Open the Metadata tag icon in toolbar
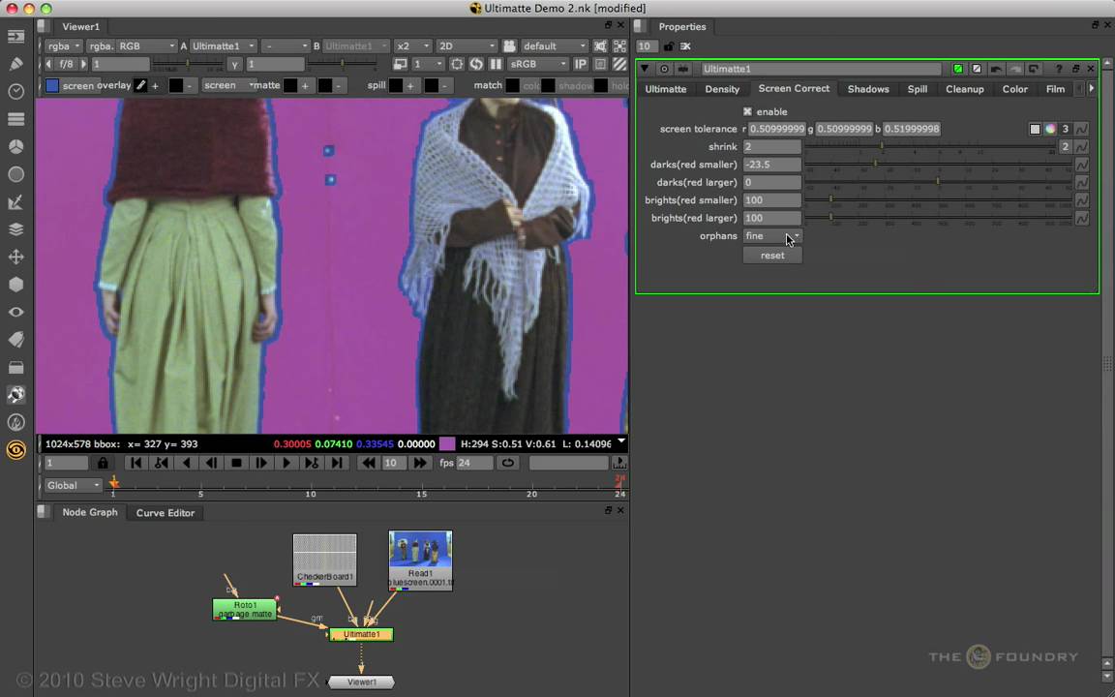Viewport: 1115px width, 697px height. (15, 340)
